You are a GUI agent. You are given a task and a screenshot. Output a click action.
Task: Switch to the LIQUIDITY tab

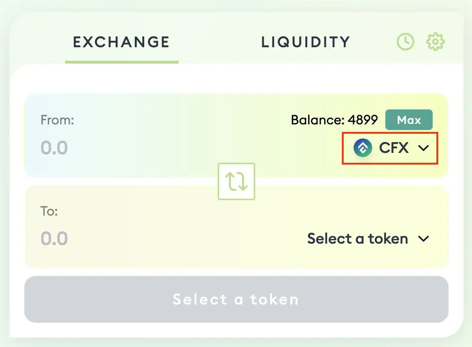point(305,42)
